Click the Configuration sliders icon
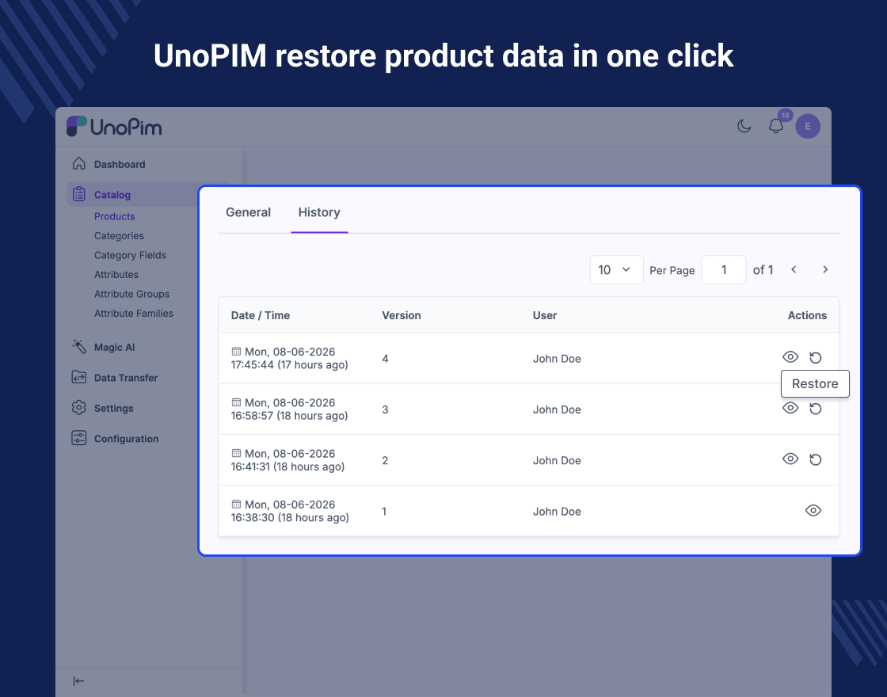This screenshot has width=887, height=697. click(79, 438)
